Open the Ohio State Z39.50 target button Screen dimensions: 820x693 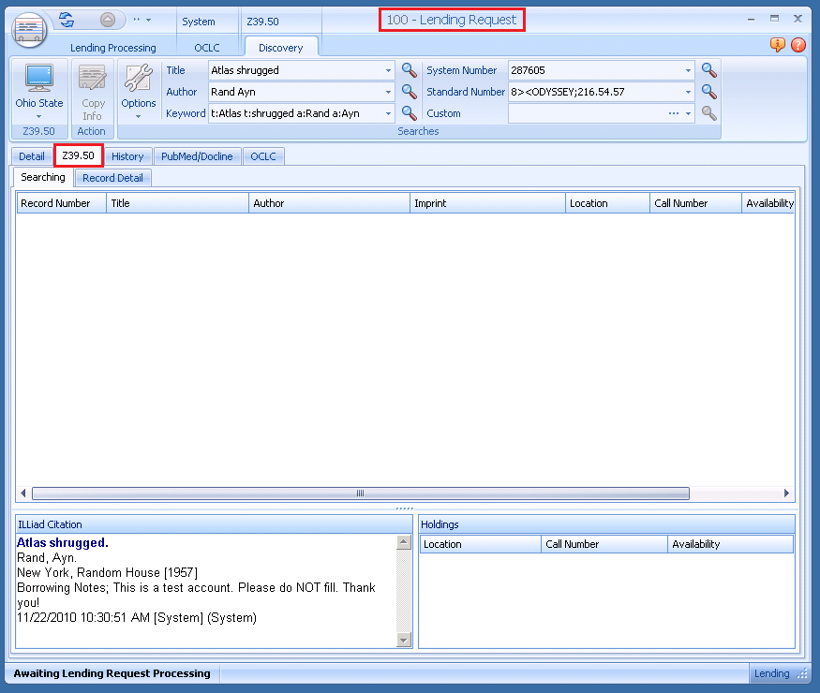(39, 90)
